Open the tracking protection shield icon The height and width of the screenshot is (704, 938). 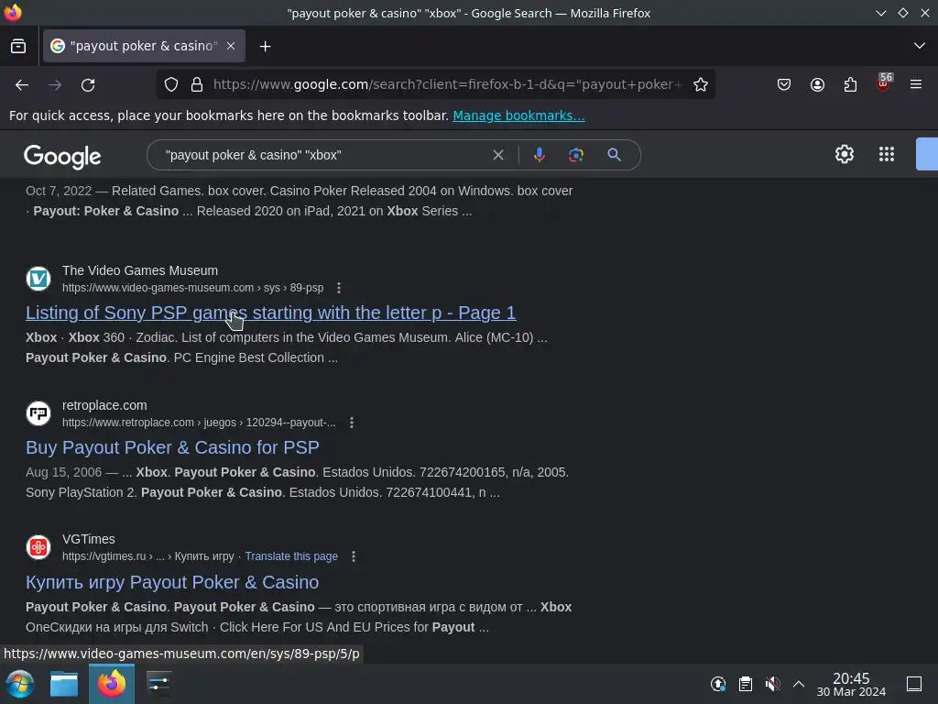tap(171, 84)
